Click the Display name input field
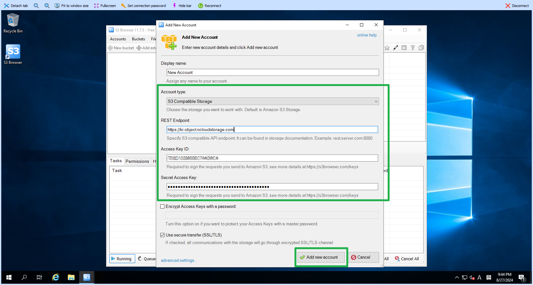This screenshot has height=285, width=533. pos(273,72)
